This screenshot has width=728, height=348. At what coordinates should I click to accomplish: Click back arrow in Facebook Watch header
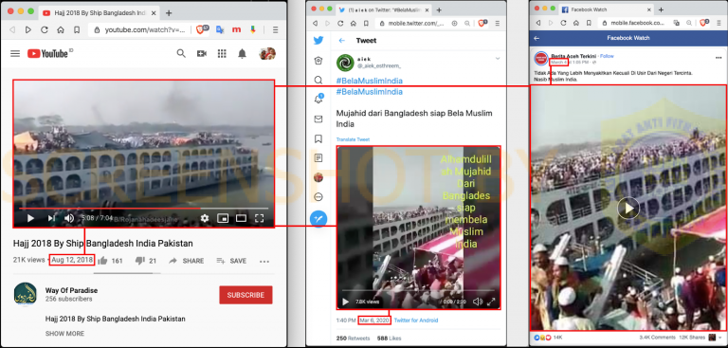click(x=537, y=38)
